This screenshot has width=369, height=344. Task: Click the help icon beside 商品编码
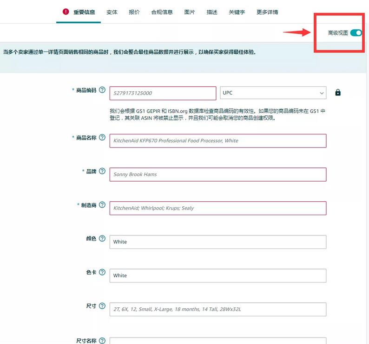[x=102, y=90]
